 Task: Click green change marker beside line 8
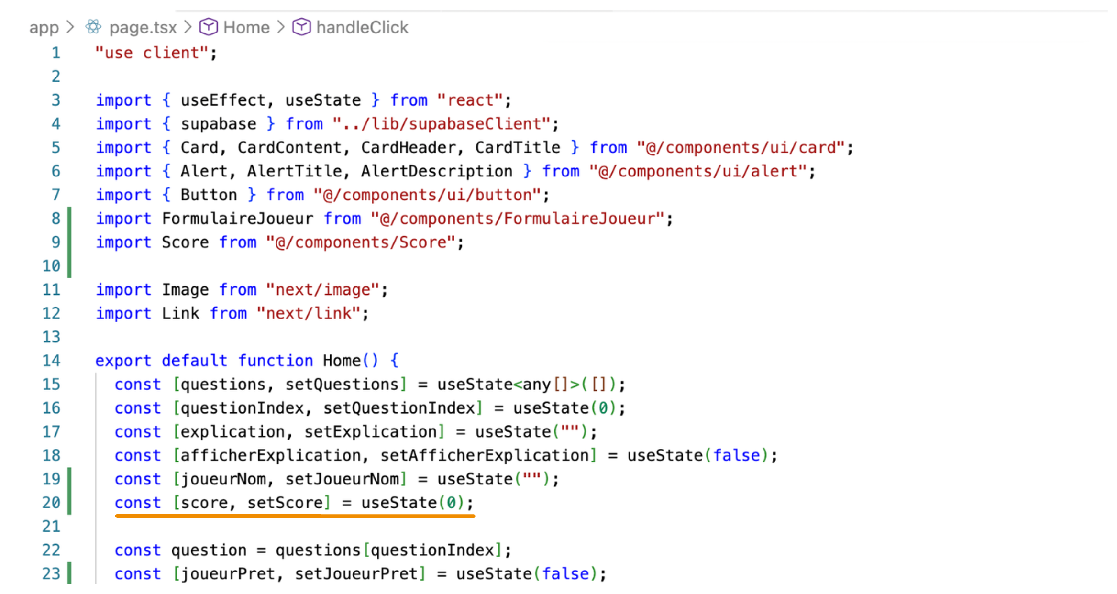[x=70, y=219]
